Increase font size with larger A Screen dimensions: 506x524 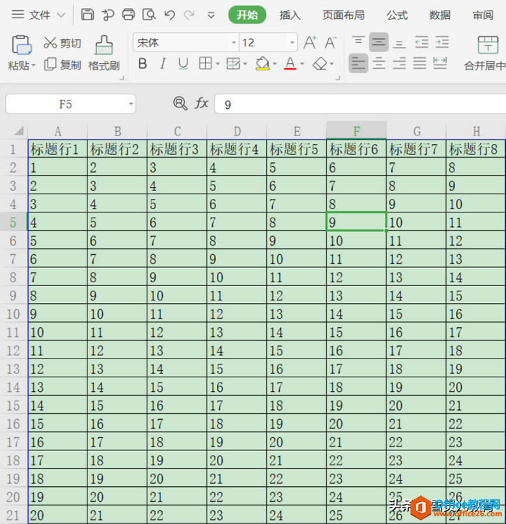coord(310,42)
